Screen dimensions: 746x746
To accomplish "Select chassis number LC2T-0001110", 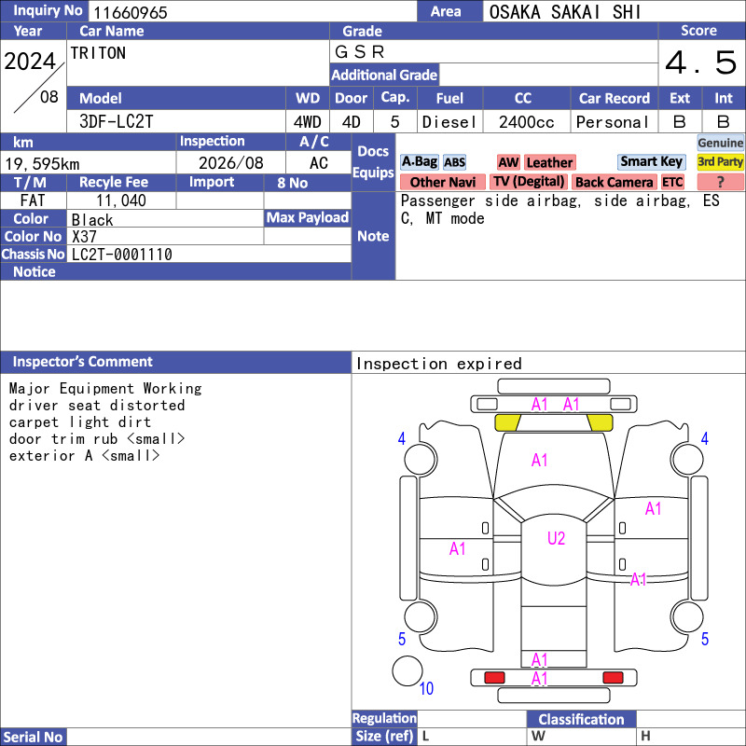I will (122, 255).
